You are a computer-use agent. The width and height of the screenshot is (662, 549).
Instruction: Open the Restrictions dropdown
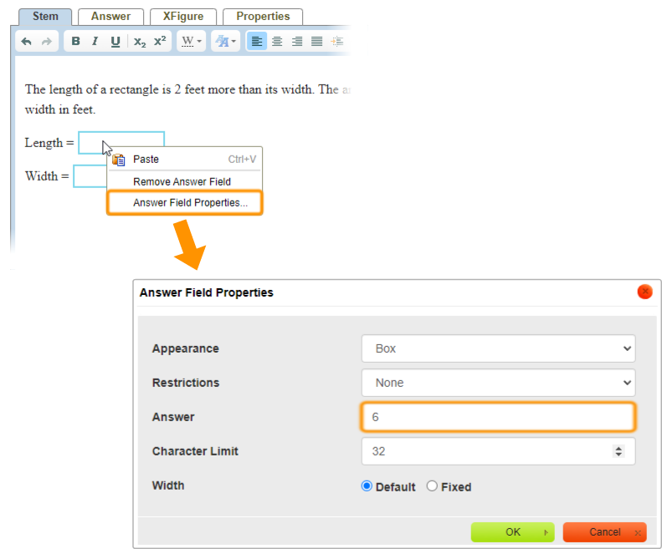coord(498,383)
